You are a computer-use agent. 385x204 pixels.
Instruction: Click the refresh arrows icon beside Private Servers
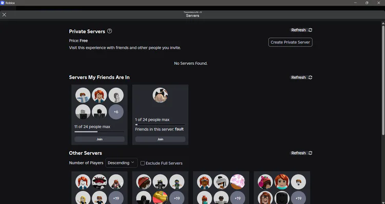311,30
